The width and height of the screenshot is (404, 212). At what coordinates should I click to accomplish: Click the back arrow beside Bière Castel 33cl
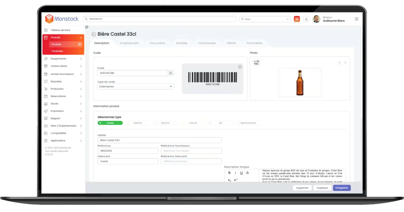(94, 34)
